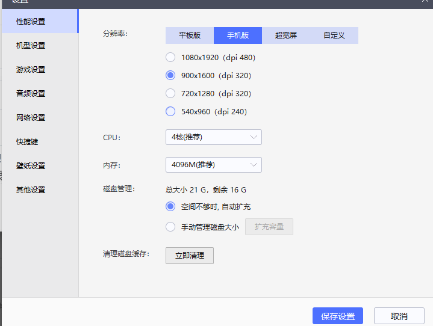Open the 内存 4096M dropdown
Image resolution: width=433 pixels, height=326 pixels.
(x=213, y=165)
